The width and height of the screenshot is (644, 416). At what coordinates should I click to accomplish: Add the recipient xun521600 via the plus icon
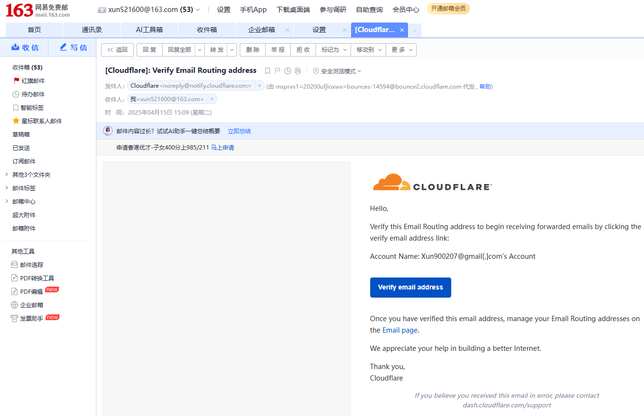click(x=212, y=99)
